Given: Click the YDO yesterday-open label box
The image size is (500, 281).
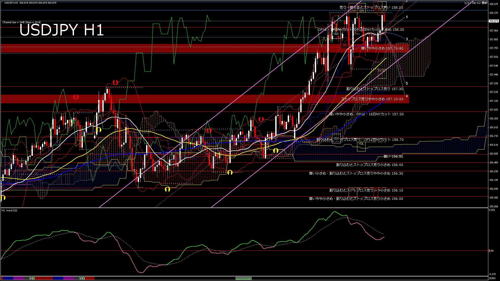Looking at the screenshot, I should point(336,139).
